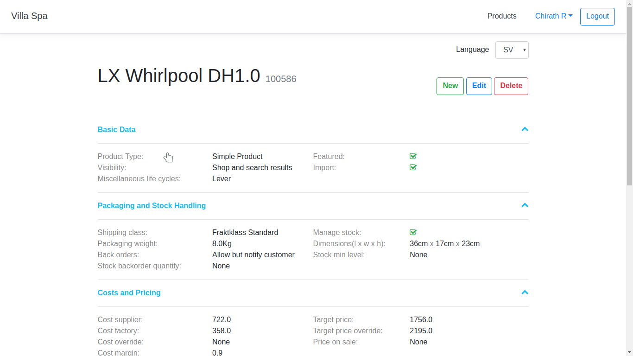
Task: Click the LX Whirlpool DH1.0 title
Action: [179, 76]
